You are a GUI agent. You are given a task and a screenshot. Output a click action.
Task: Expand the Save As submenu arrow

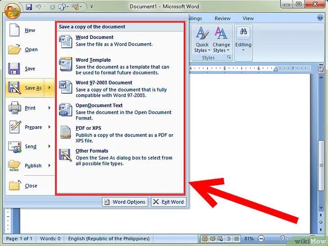pos(50,88)
